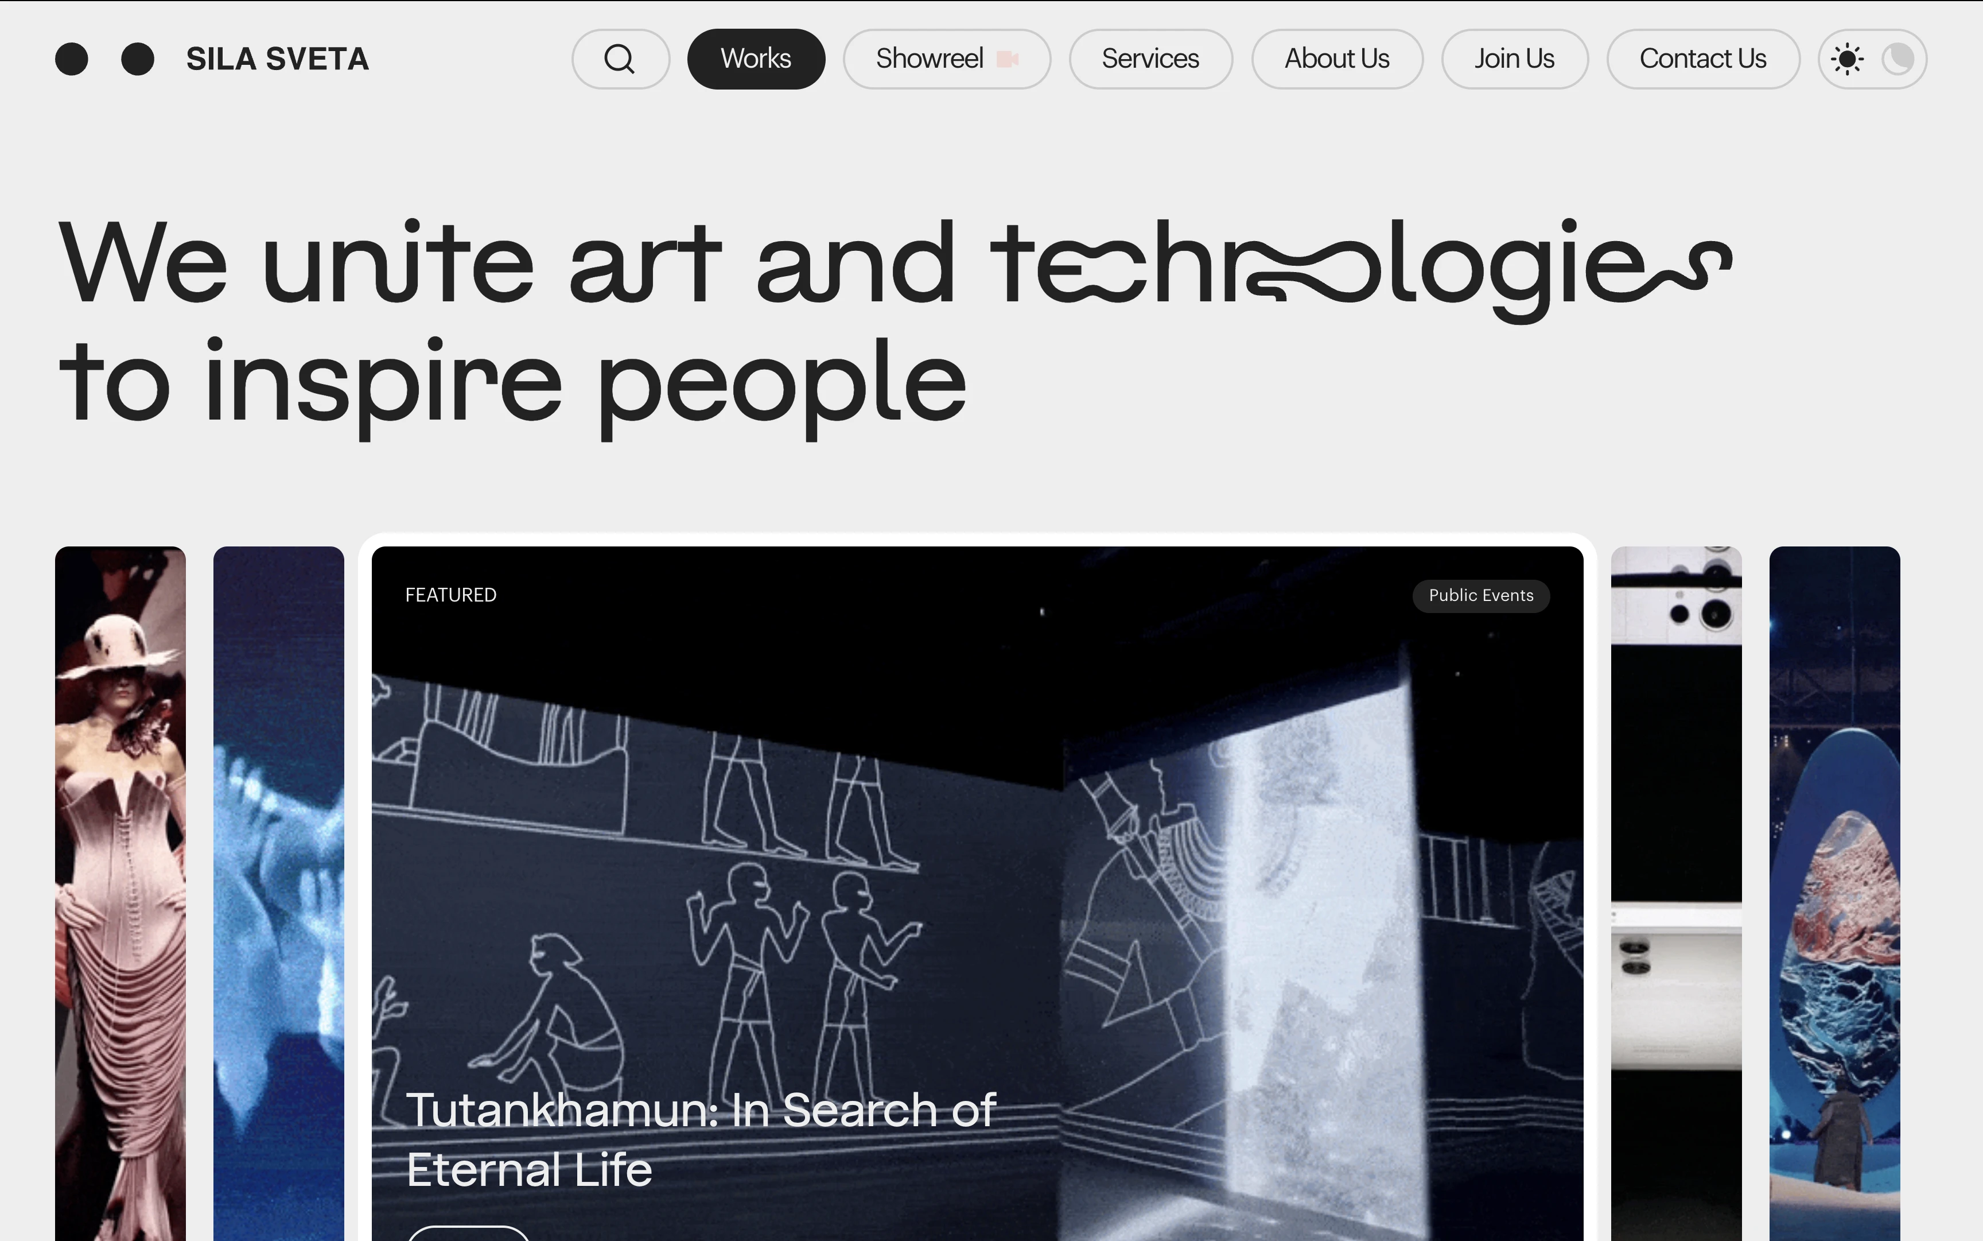Click the SILA SVETA brand name
1983x1241 pixels.
[277, 59]
